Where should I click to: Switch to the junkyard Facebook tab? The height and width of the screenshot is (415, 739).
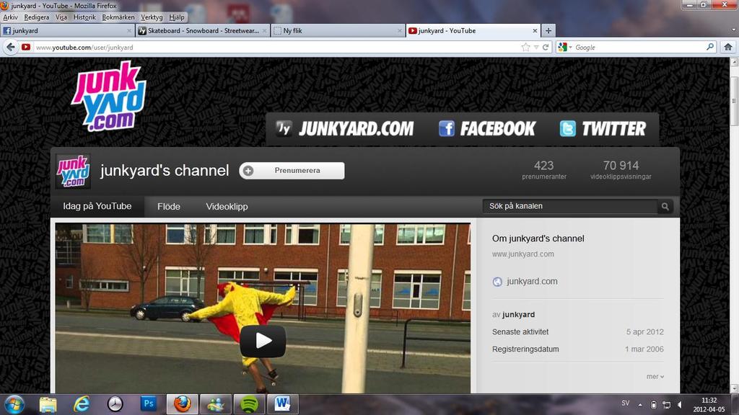click(67, 30)
